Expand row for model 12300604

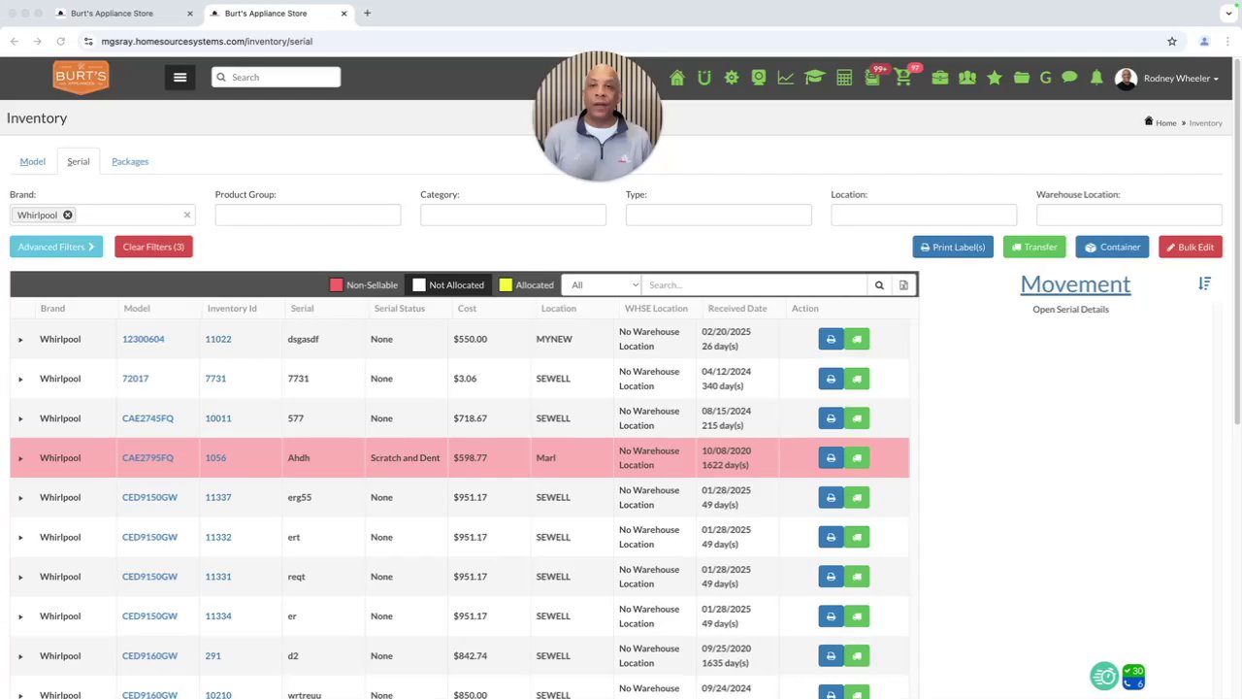point(20,340)
